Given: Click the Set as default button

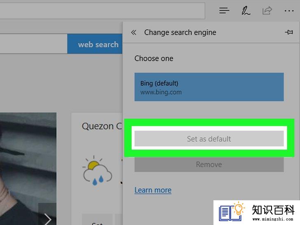Looking at the screenshot, I should click(x=209, y=139).
